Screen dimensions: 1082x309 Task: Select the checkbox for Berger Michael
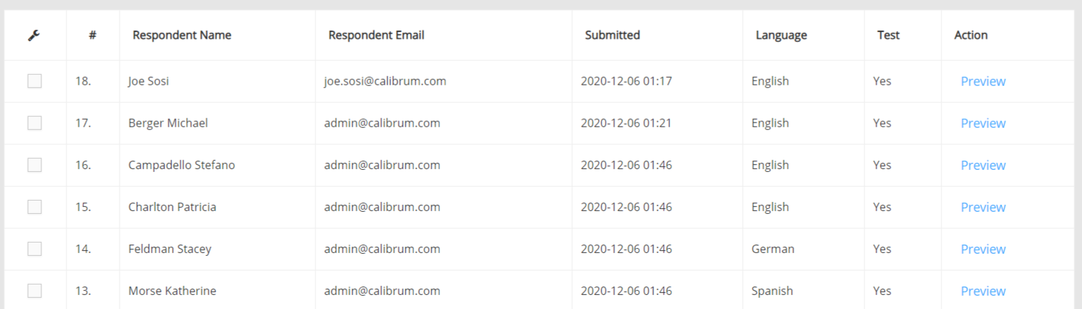pos(34,123)
